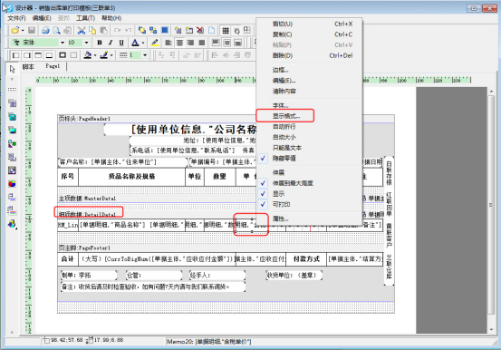Image resolution: width=501 pixels, height=350 pixels.
Task: Open the line width dropdown showing 1
Action: coord(145,55)
